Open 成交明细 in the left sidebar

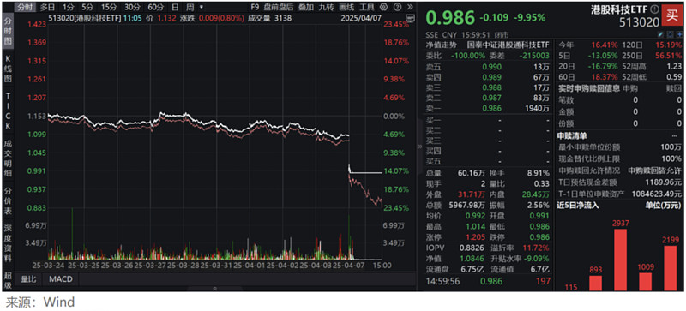(8, 158)
